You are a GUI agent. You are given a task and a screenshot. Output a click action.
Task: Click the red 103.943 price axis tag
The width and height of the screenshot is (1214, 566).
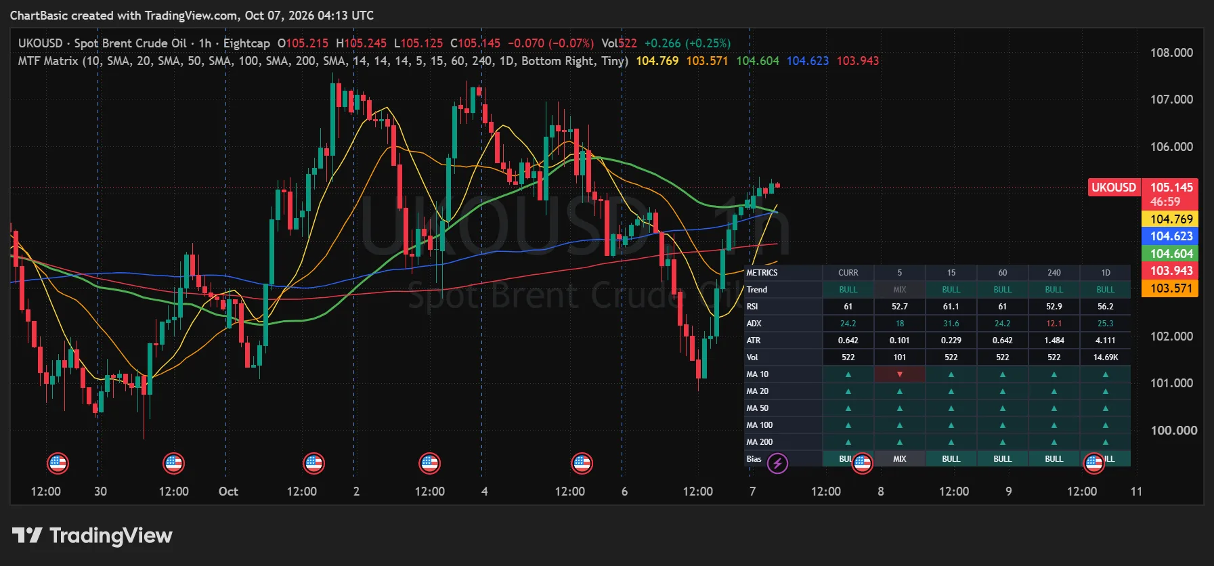(1171, 271)
